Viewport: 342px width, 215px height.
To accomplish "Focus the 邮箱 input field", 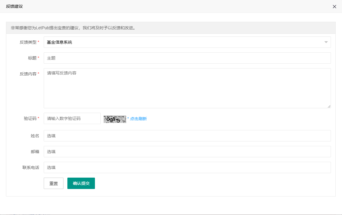I will [x=187, y=152].
